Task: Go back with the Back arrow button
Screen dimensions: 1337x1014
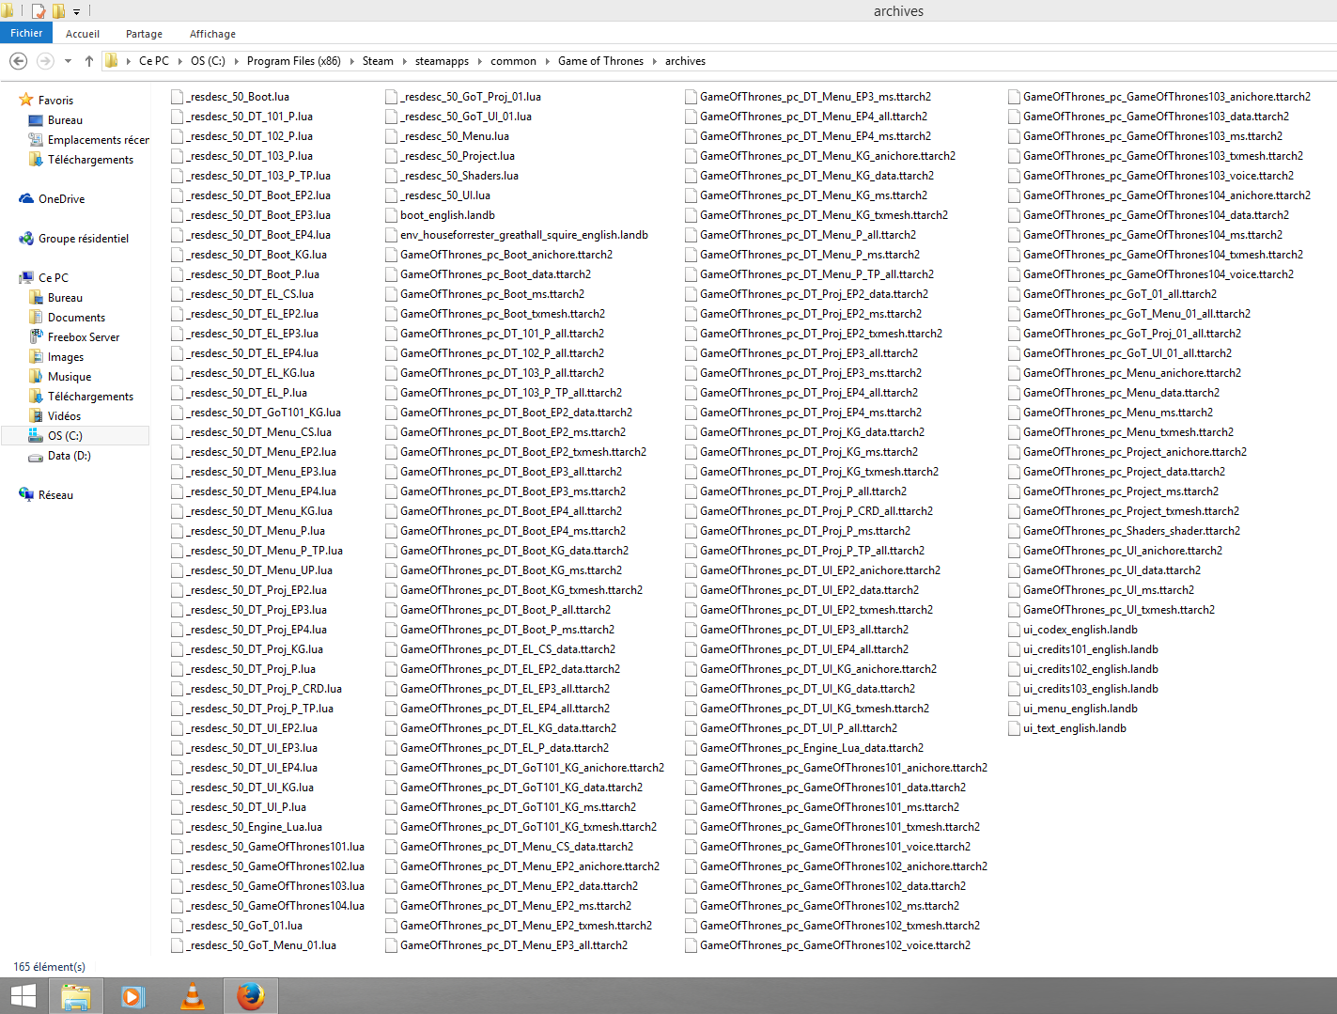Action: tap(18, 61)
